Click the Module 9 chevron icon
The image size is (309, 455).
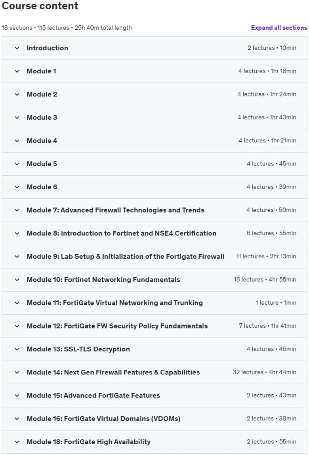(x=17, y=257)
